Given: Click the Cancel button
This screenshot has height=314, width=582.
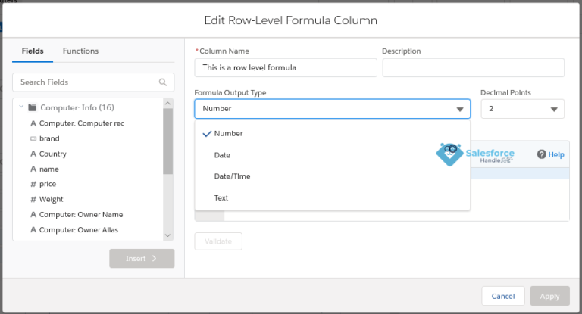Looking at the screenshot, I should 503,296.
